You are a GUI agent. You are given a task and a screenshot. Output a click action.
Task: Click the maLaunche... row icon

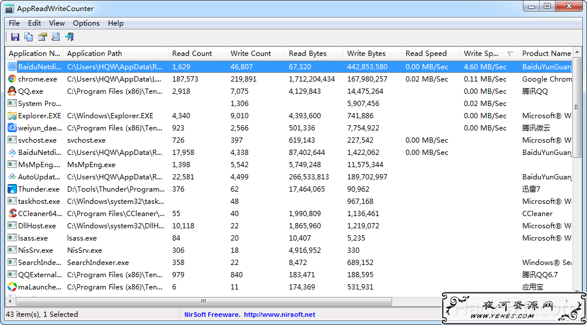(12, 287)
